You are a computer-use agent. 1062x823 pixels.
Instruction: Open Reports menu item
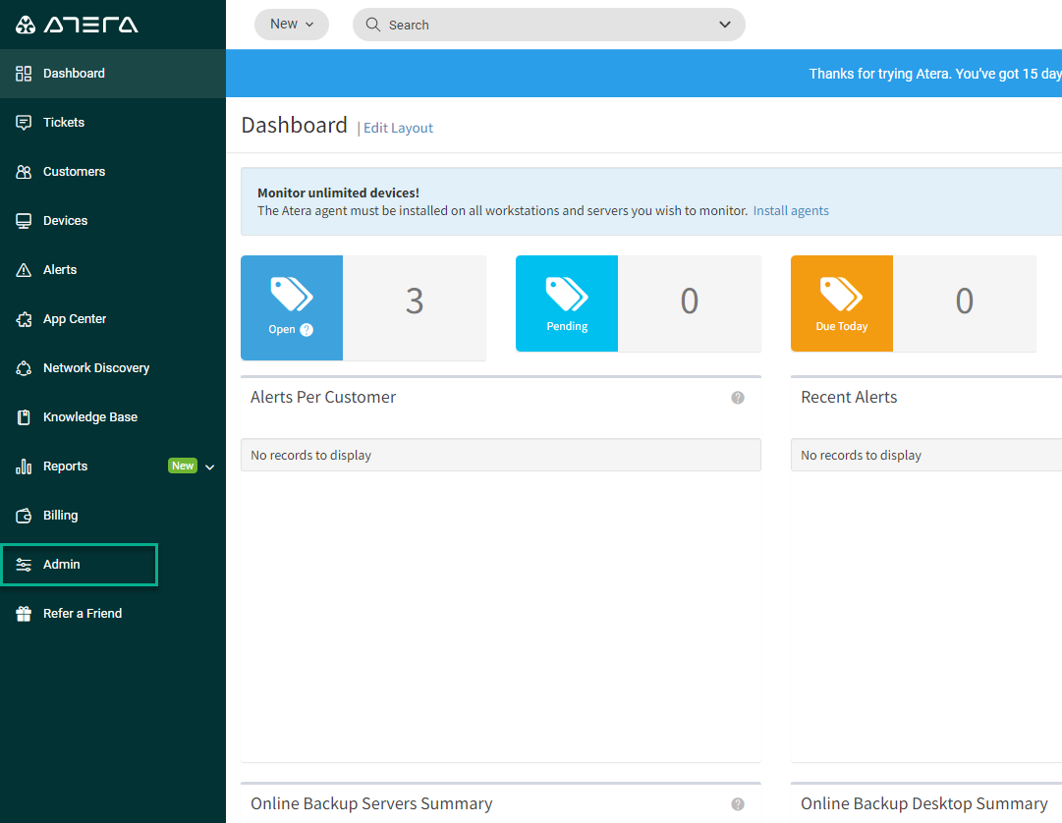point(112,466)
